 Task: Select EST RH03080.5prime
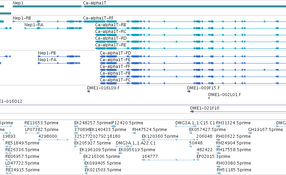[234, 163]
